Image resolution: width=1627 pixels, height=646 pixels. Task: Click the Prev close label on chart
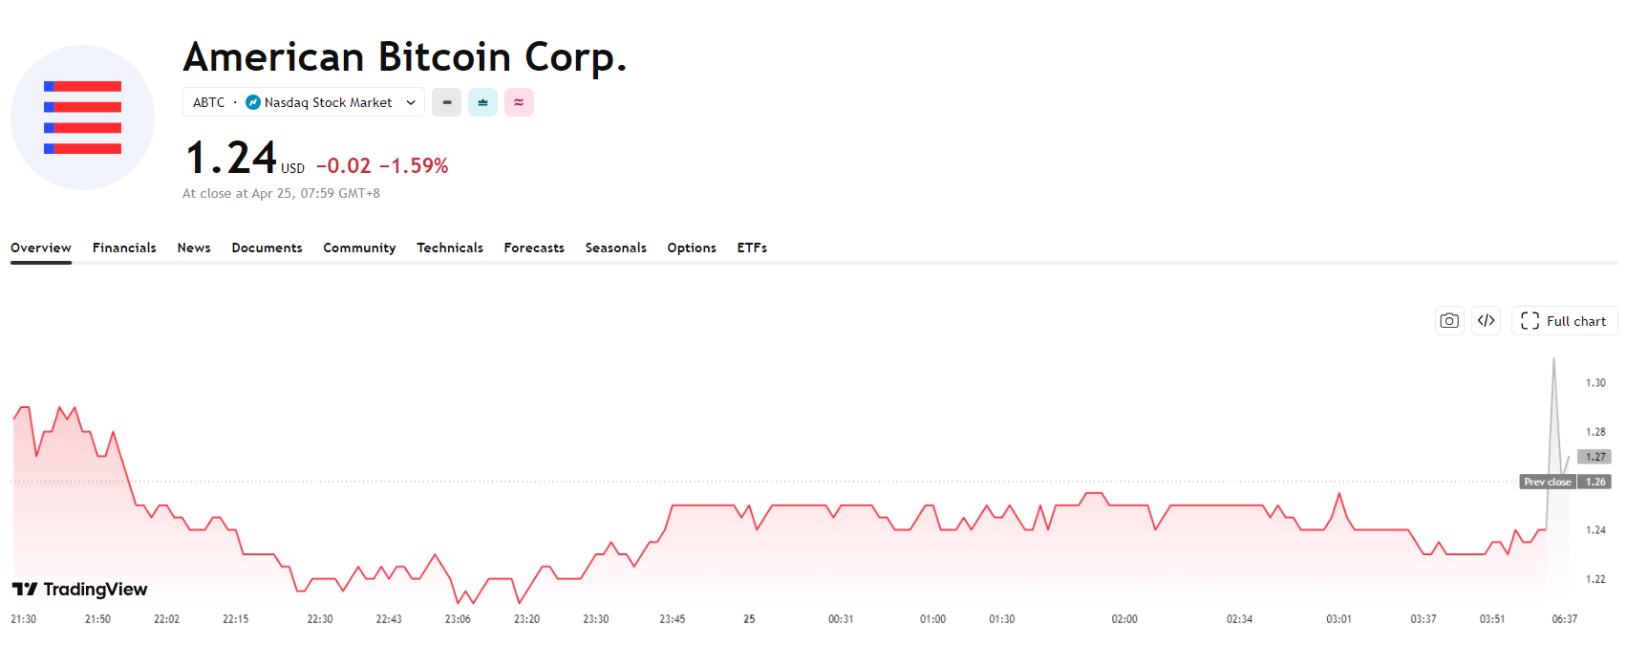coord(1547,482)
